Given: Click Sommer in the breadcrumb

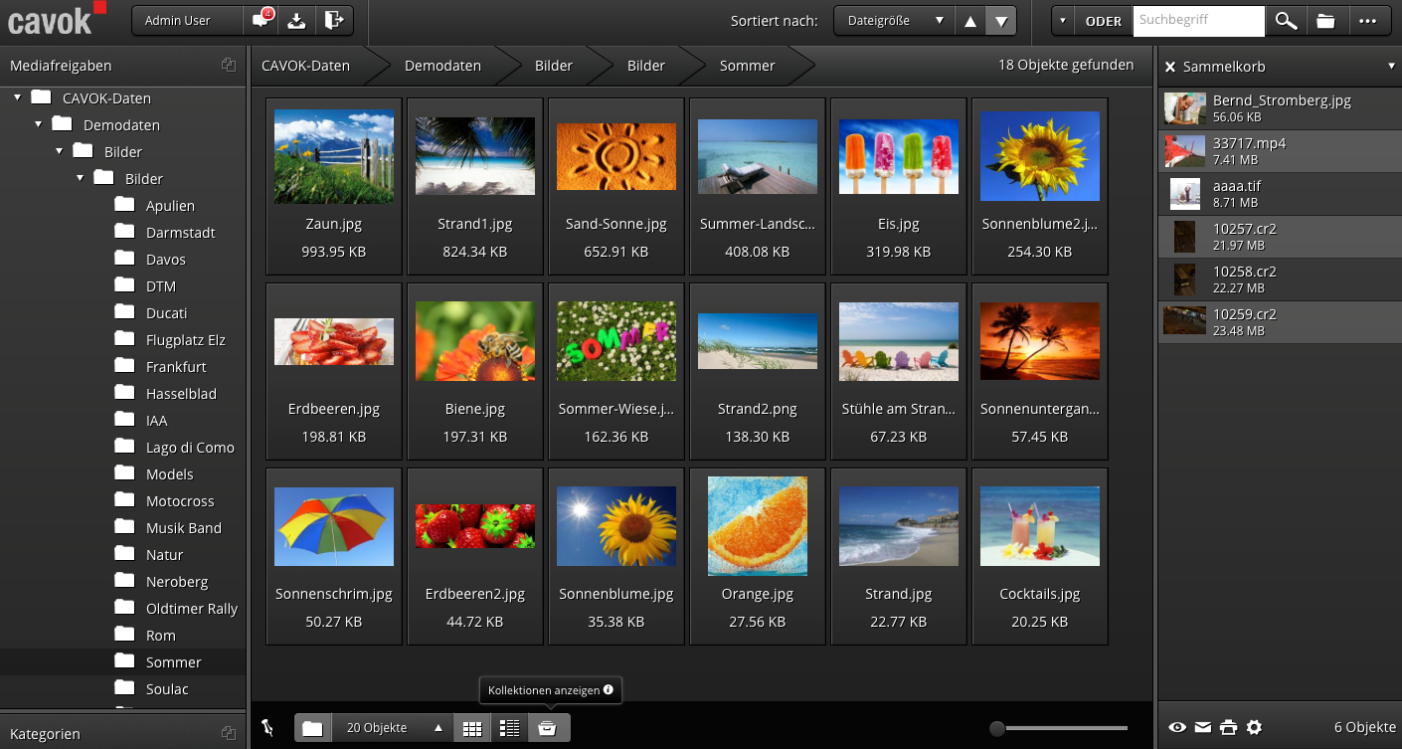Looking at the screenshot, I should pyautogui.click(x=747, y=66).
